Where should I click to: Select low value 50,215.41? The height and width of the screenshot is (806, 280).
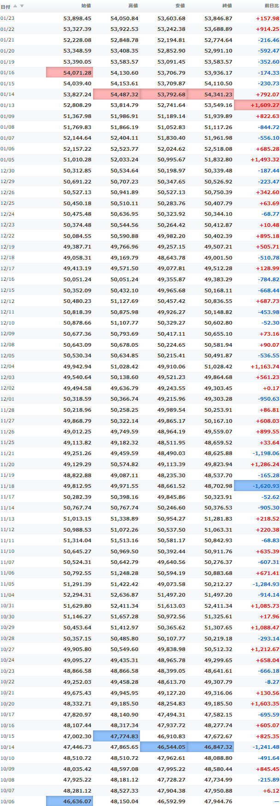[171, 356]
